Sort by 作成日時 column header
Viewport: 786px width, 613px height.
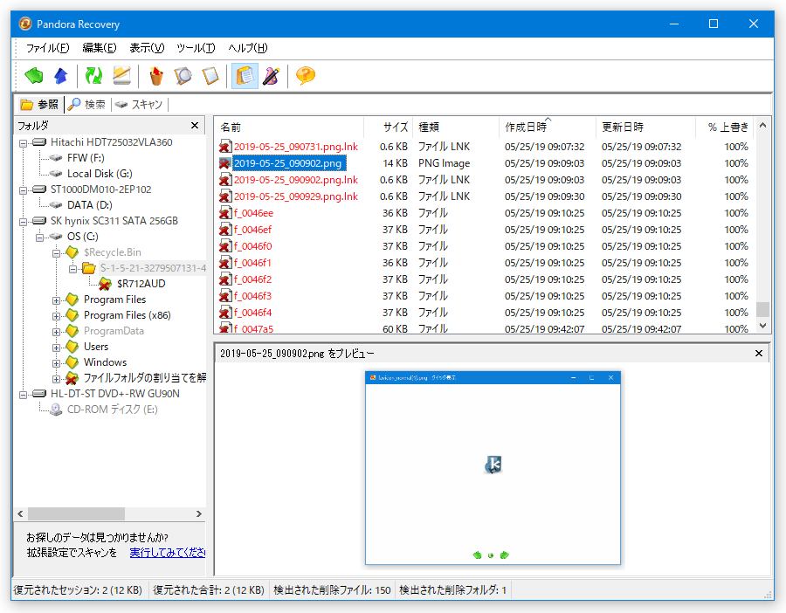tap(548, 127)
